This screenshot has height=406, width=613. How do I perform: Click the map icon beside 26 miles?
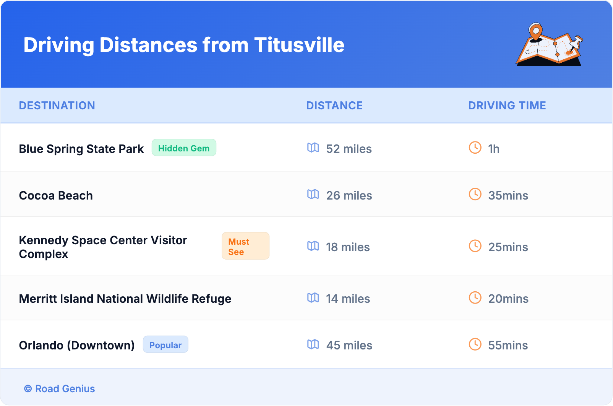pyautogui.click(x=313, y=194)
